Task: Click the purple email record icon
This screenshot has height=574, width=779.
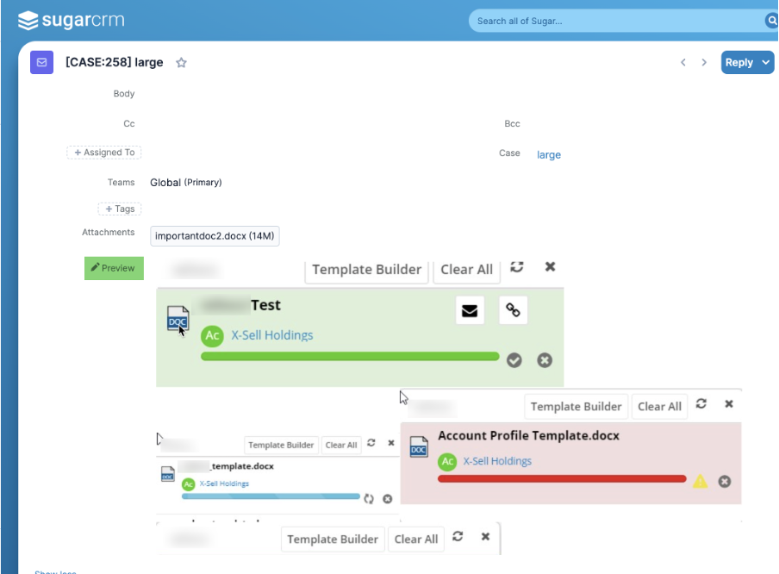Action: [41, 62]
